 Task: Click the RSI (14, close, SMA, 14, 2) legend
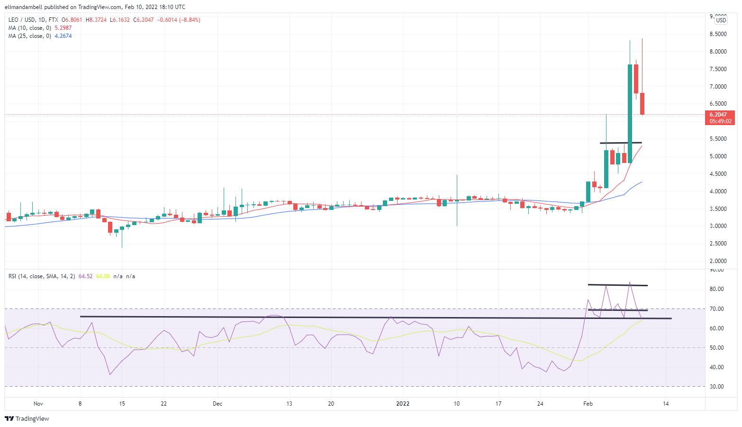(42, 276)
